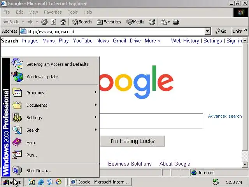Open Set Program Access and Defaults
Screen dimensions: 249x187
[54, 64]
